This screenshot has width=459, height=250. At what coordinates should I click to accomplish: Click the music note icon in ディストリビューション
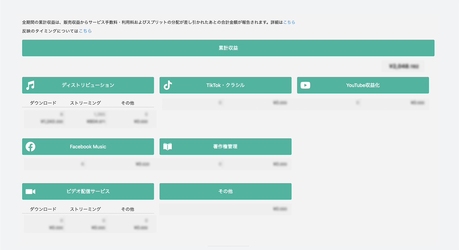(30, 85)
